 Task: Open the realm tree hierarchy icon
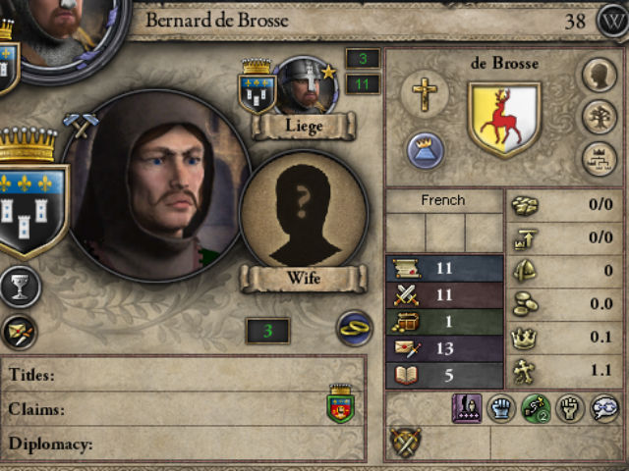click(x=600, y=159)
